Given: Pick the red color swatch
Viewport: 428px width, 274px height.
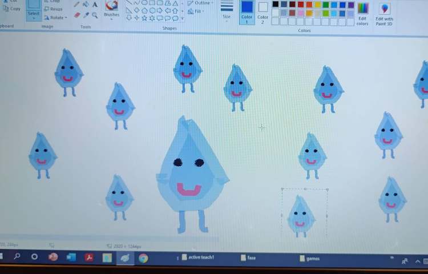Looking at the screenshot, I should [301, 5].
